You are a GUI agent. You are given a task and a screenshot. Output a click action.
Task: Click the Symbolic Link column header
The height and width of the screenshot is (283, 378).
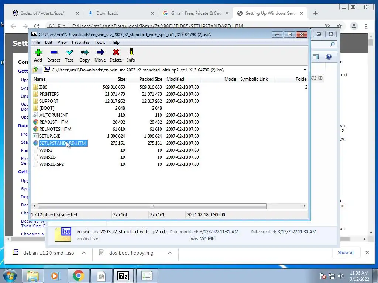256,79
